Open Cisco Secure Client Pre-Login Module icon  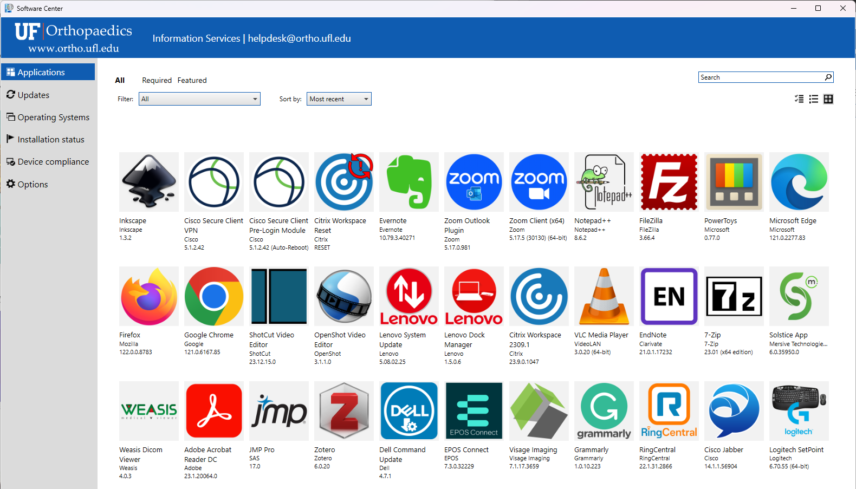pyautogui.click(x=279, y=182)
